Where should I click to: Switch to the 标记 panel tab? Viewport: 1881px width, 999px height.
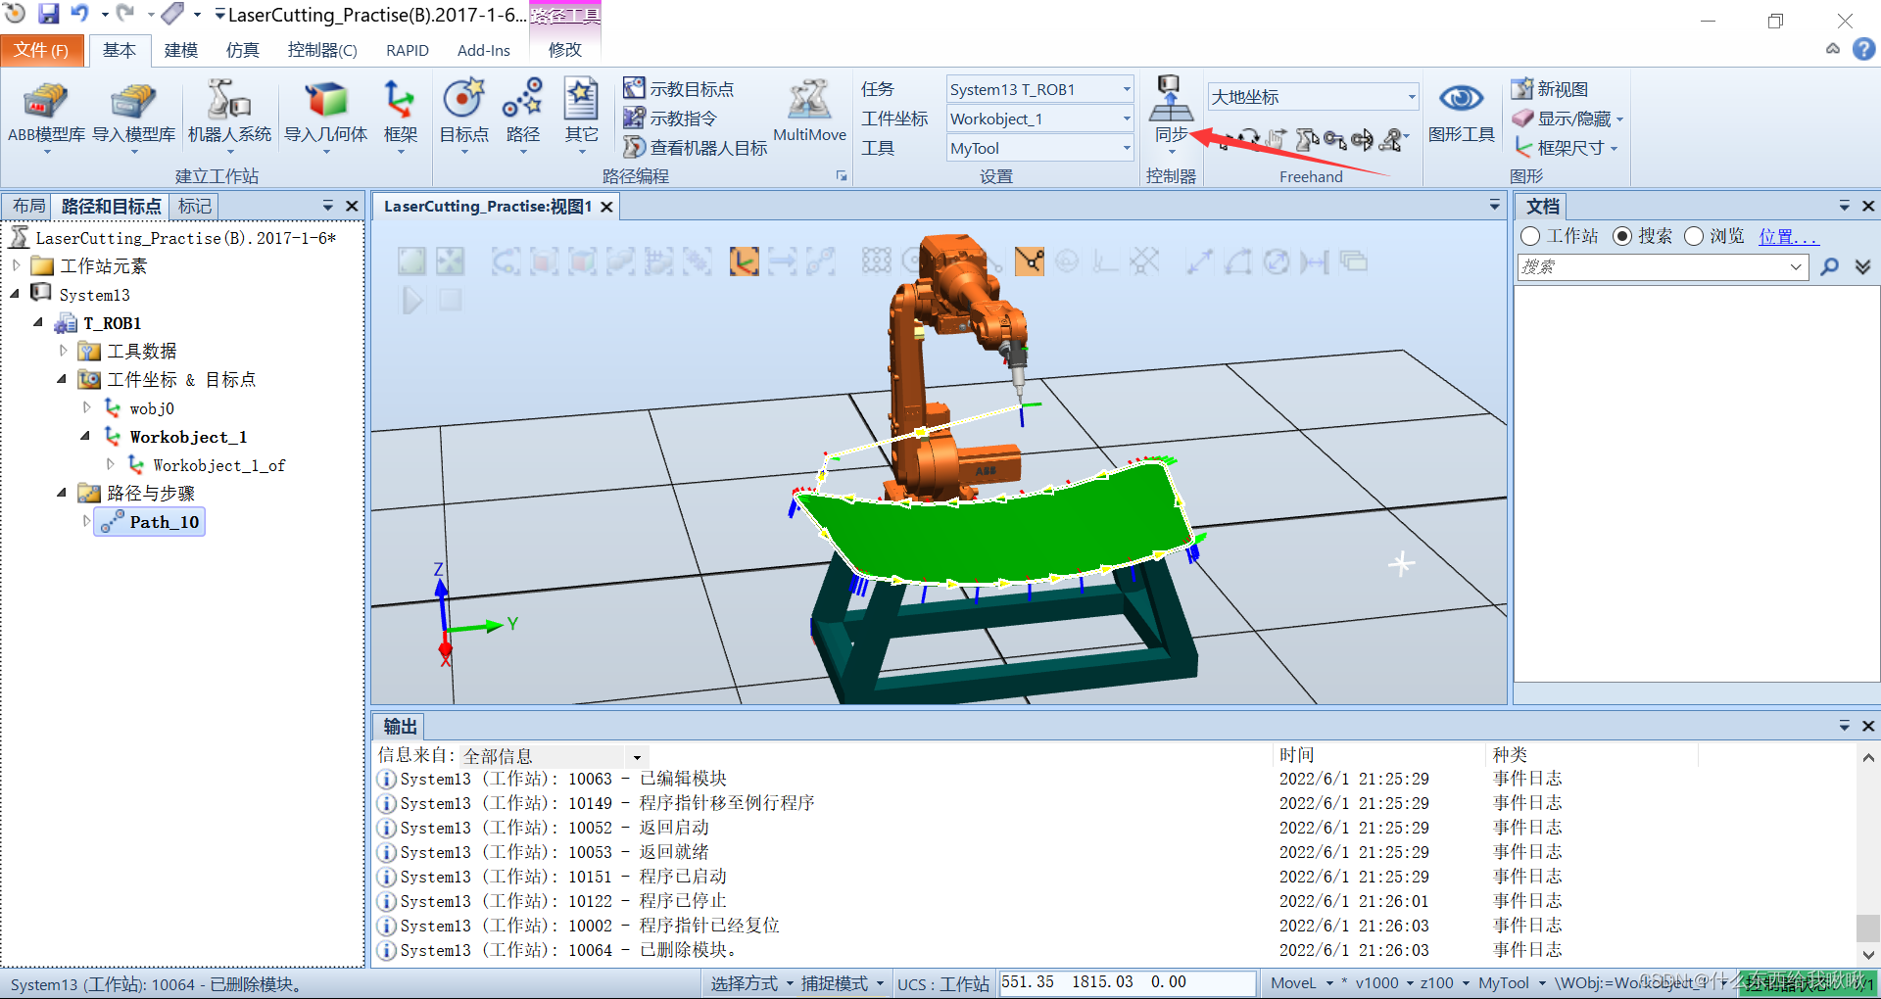point(195,206)
